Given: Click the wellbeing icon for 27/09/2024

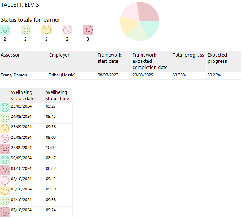Looking at the screenshot, I should point(5,149).
